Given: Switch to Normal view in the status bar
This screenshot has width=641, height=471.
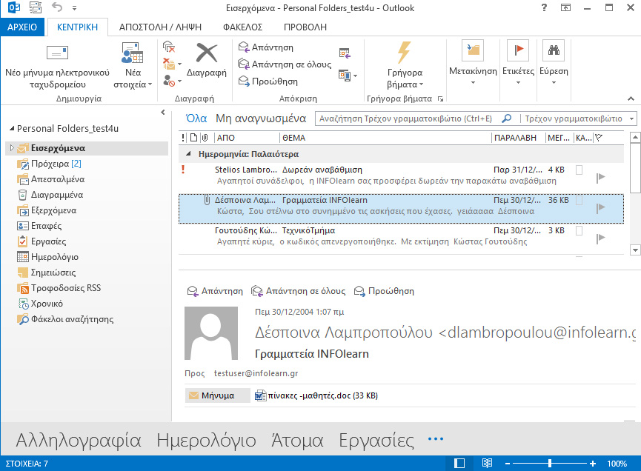Looking at the screenshot, I should tap(459, 464).
